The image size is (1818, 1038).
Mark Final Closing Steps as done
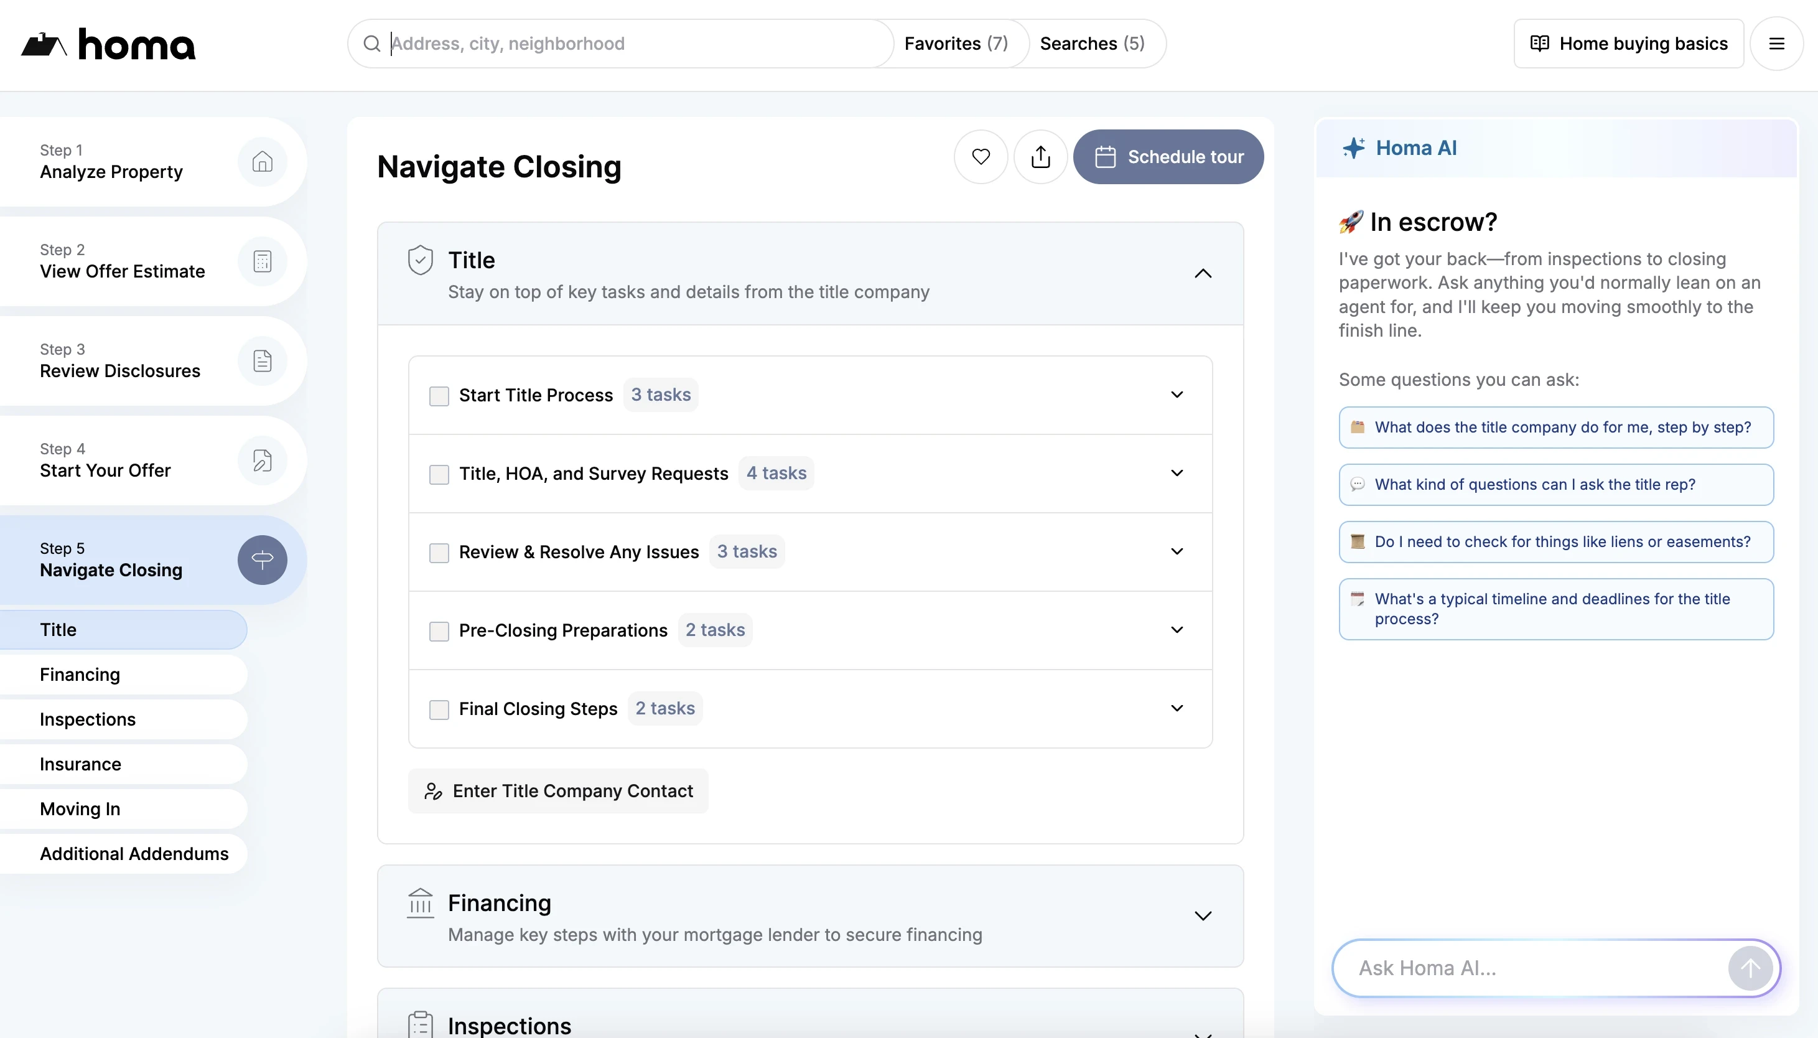tap(439, 709)
